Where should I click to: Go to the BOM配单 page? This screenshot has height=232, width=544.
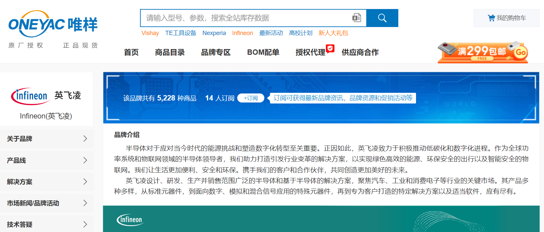click(x=263, y=52)
